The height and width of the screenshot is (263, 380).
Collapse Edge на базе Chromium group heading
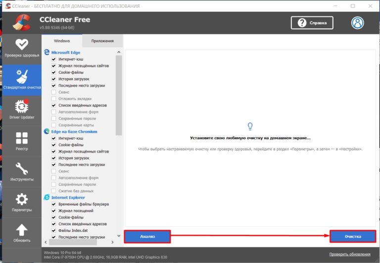point(74,132)
